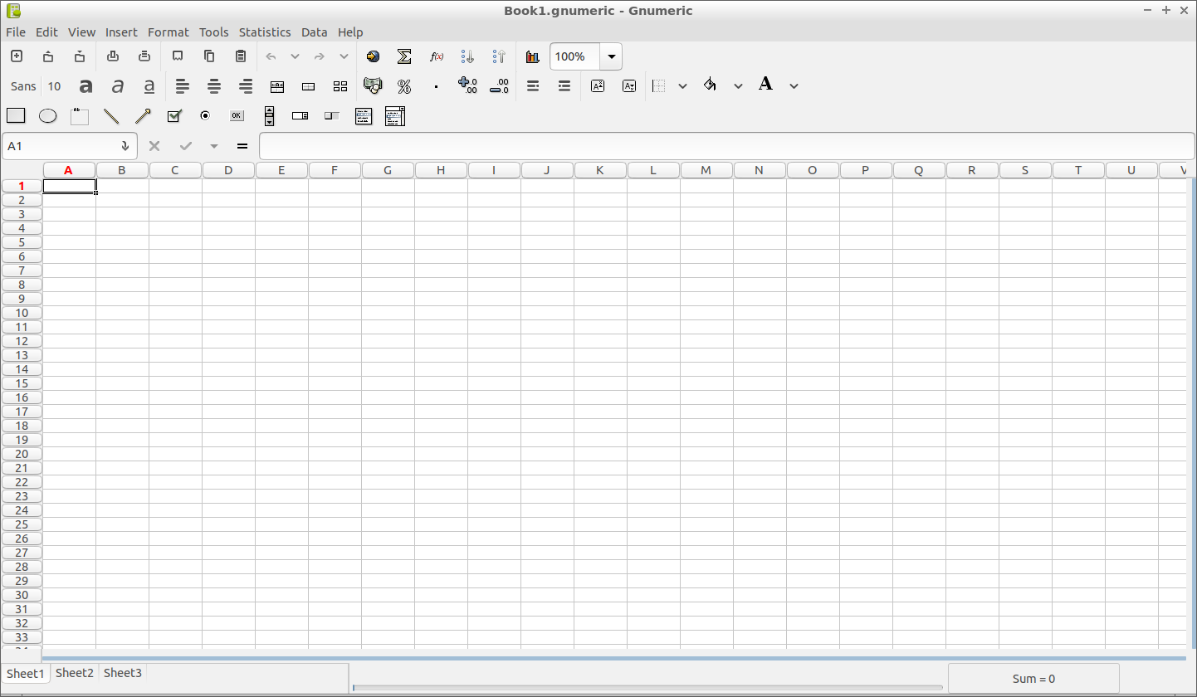The image size is (1197, 697).
Task: Insert a hyperlink using the globe icon
Action: tap(373, 56)
